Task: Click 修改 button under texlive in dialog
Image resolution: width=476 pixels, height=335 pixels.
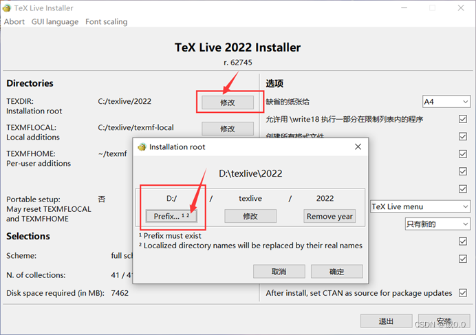Action: click(250, 216)
